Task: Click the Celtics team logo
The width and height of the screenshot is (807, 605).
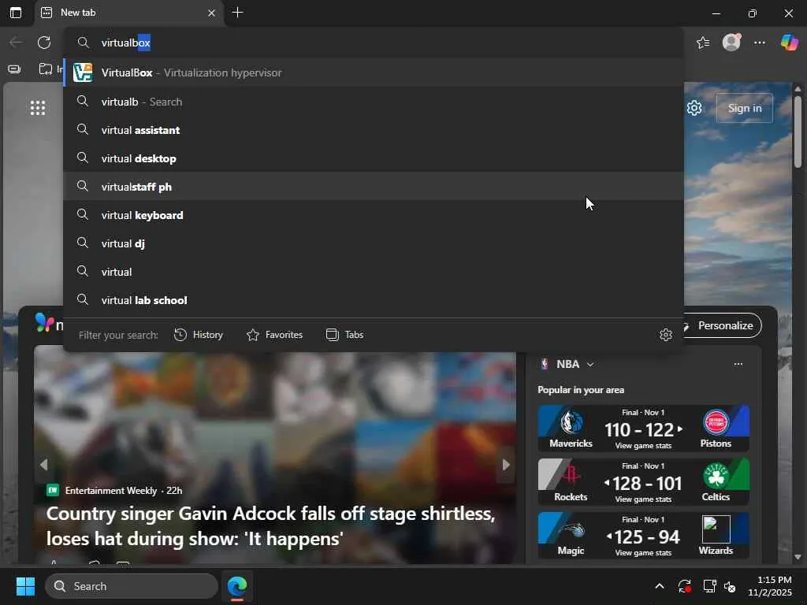Action: (x=716, y=476)
